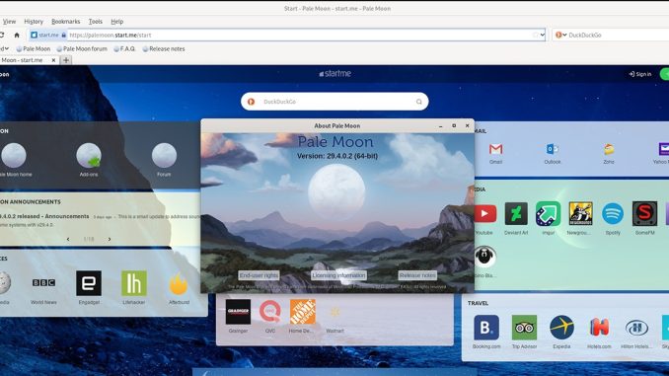Screen dimensions: 669x376
Task: Open the Trip Advisor icon
Action: [x=524, y=328]
